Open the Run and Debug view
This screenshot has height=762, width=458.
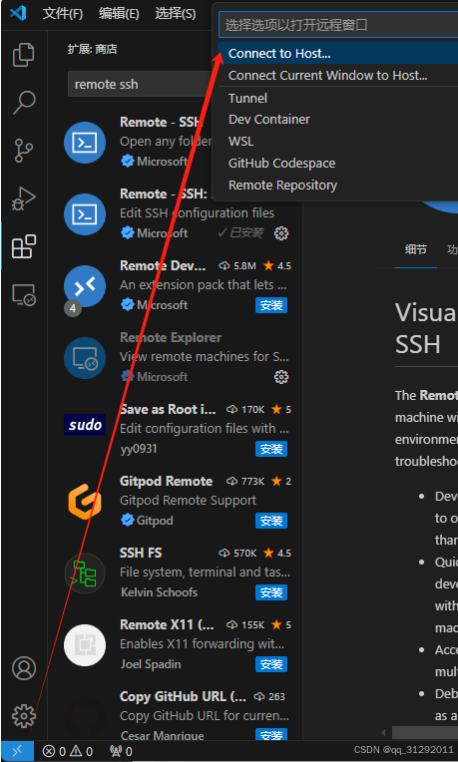[23, 198]
